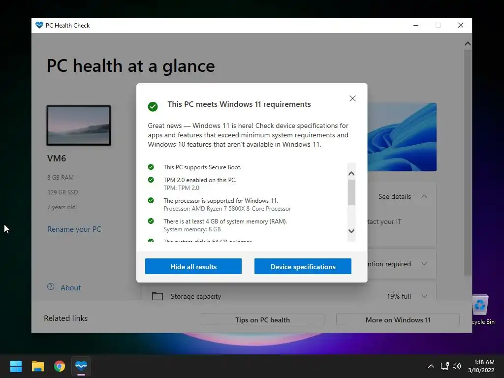504x378 pixels.
Task: Click the volume speaker tray icon
Action: [x=456, y=366]
